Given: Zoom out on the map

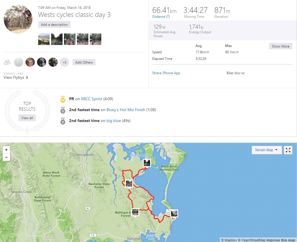Looking at the screenshot, I should [x=6, y=157].
